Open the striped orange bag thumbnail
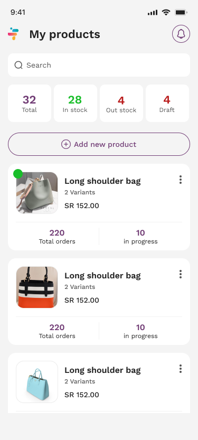This screenshot has width=198, height=440. (x=37, y=287)
